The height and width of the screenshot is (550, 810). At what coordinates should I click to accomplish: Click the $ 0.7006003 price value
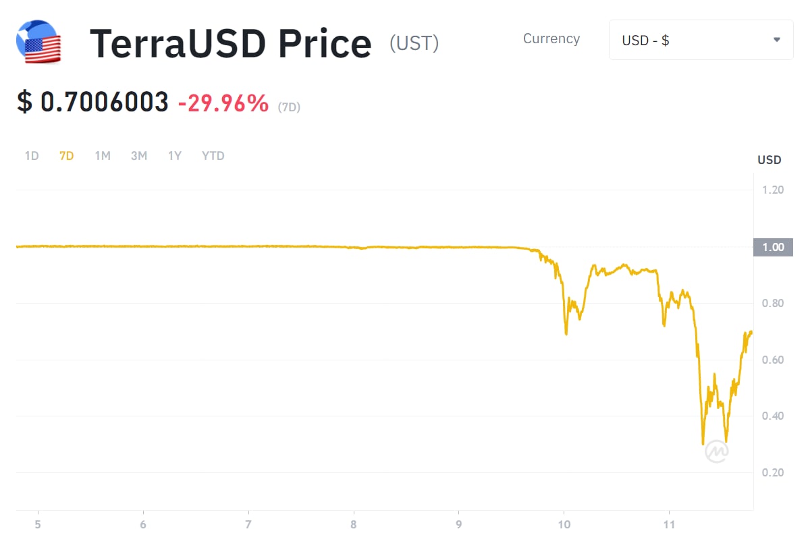pyautogui.click(x=92, y=102)
